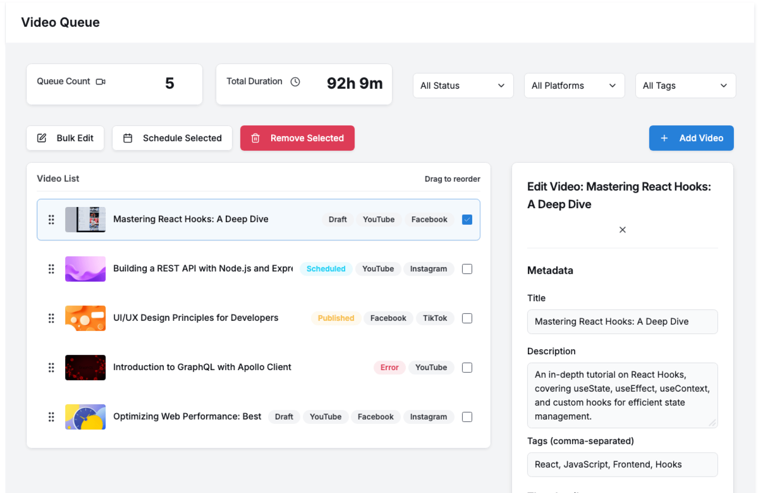This screenshot has width=758, height=493.
Task: Click the red Remove Selected button
Action: pos(297,138)
